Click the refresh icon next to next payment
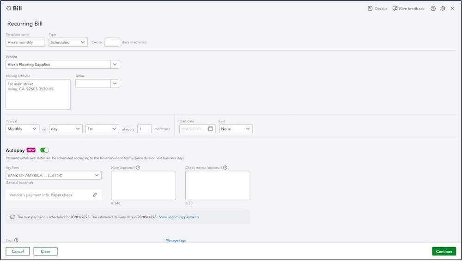 12,217
